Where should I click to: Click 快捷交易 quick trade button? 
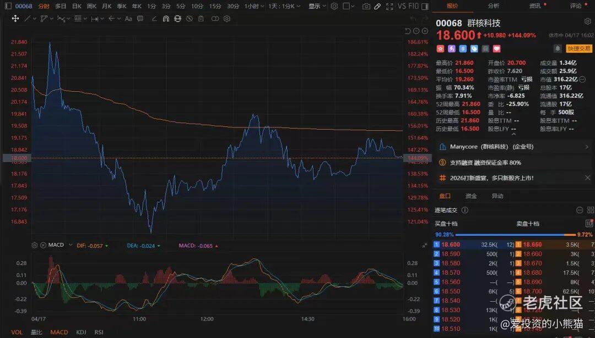coord(578,48)
